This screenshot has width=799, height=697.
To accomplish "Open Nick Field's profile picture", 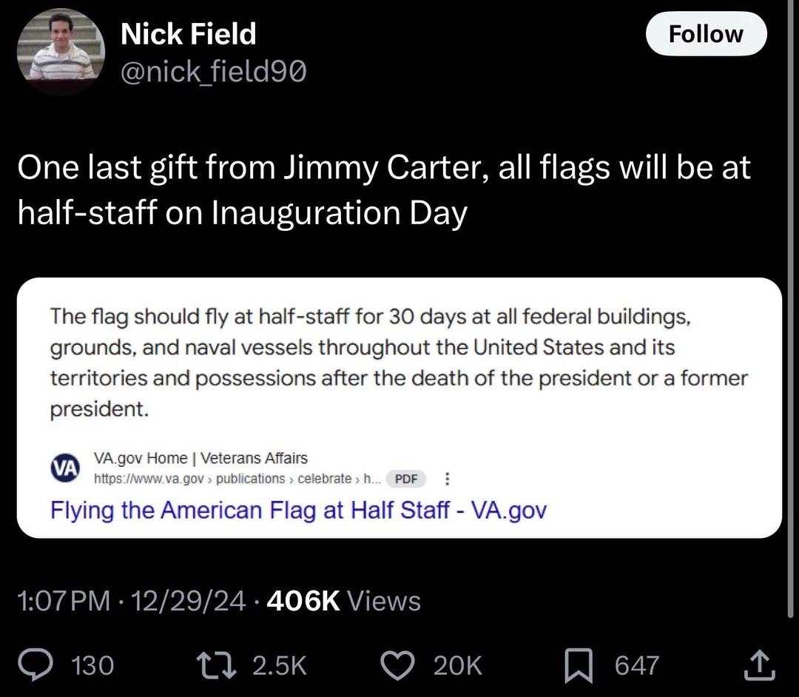I will (x=61, y=52).
